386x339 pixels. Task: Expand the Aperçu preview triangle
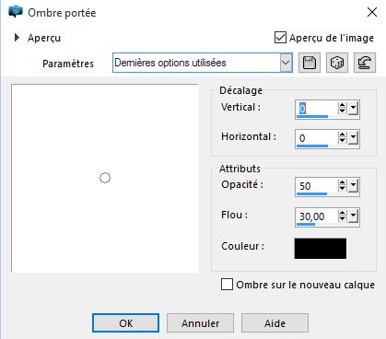click(17, 38)
